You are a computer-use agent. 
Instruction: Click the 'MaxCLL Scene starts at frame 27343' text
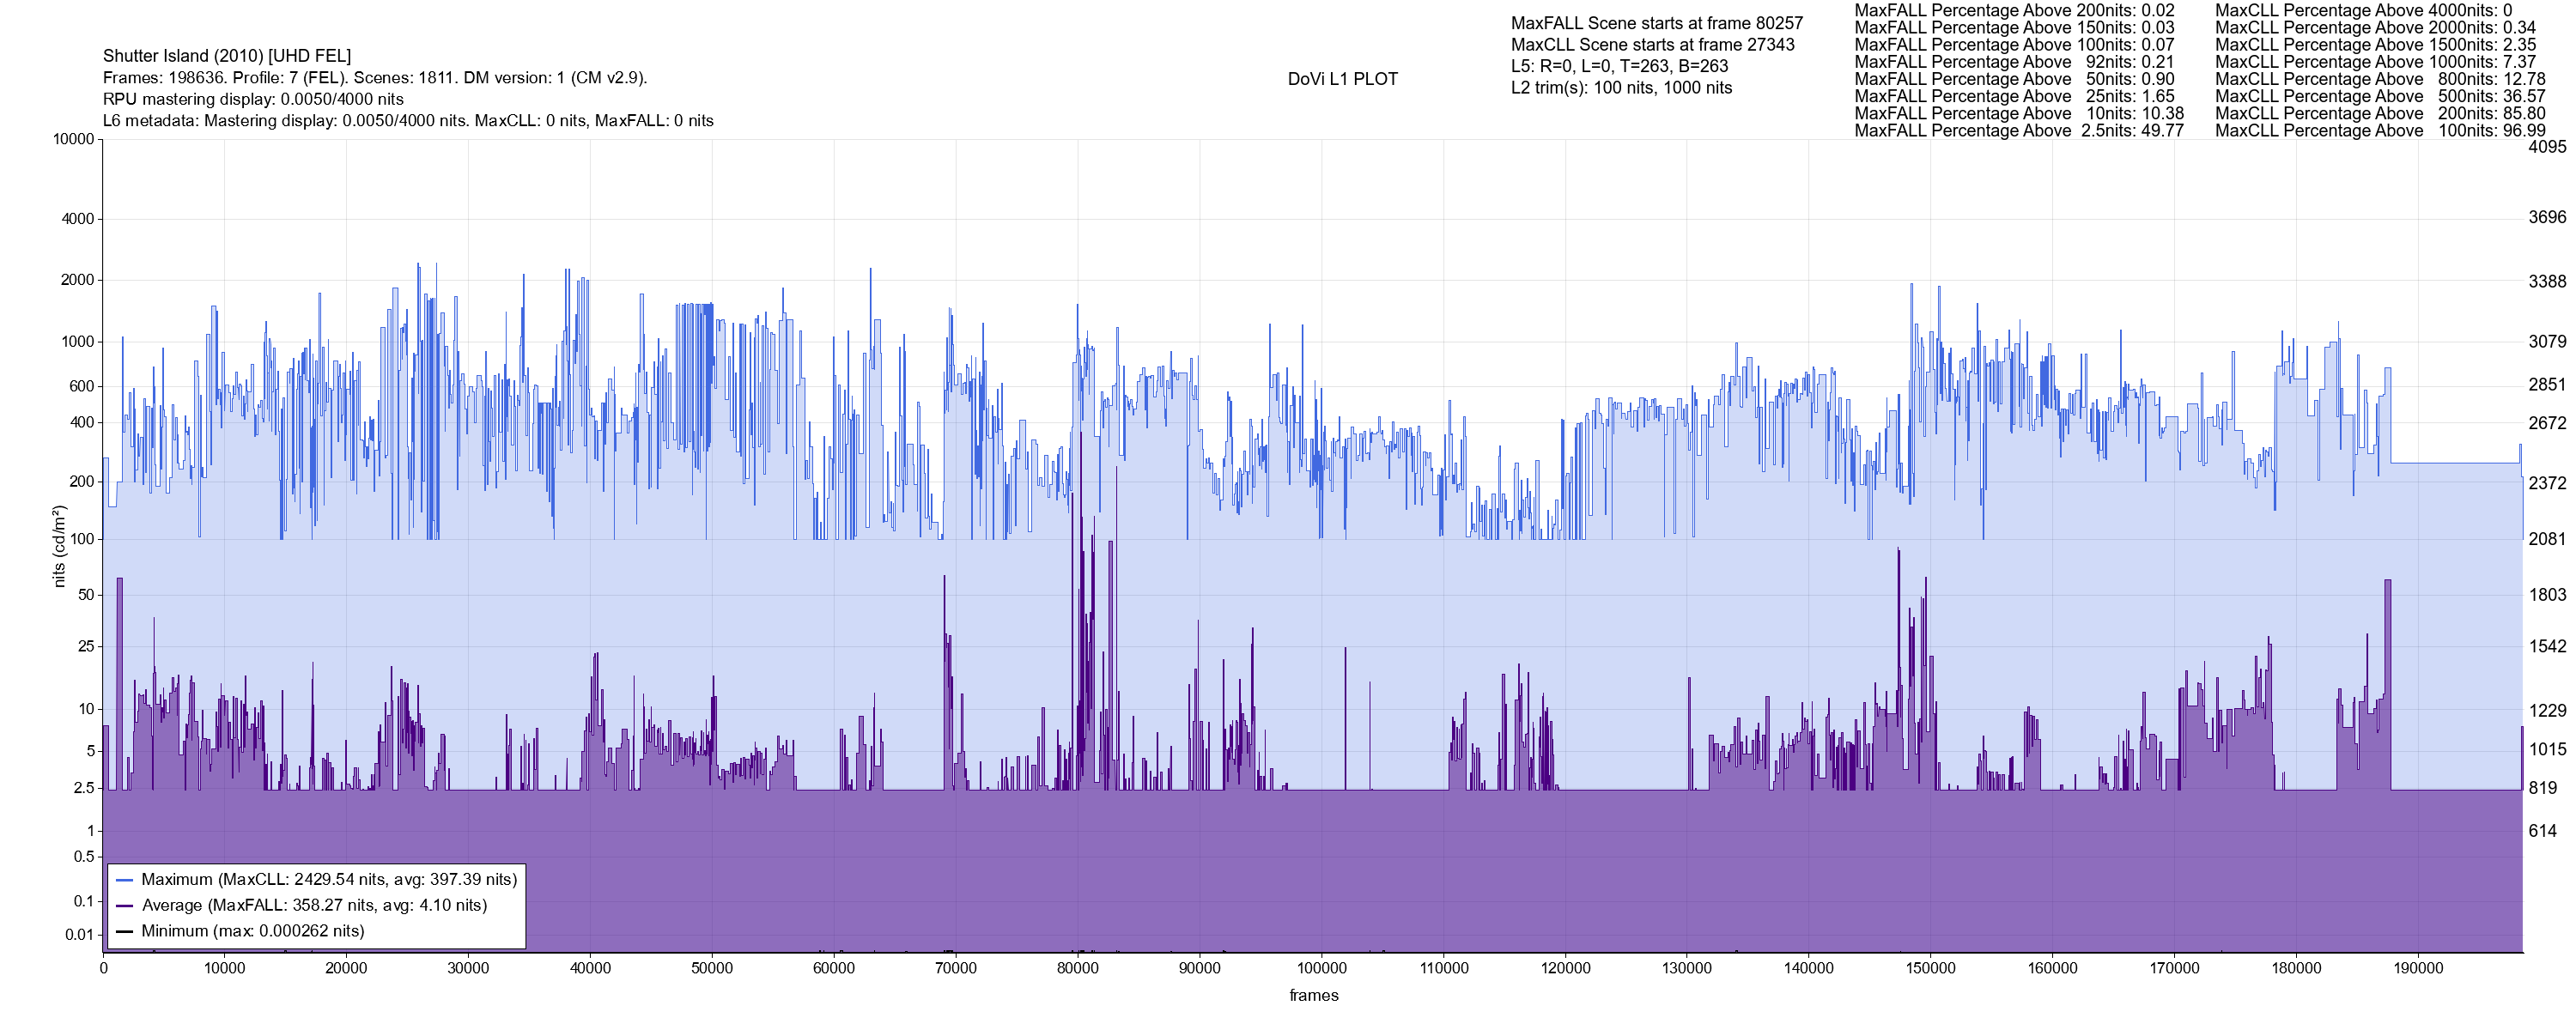click(x=1652, y=45)
